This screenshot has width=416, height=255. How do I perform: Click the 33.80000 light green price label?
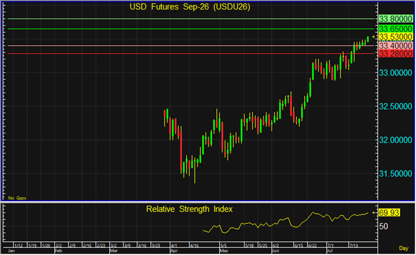[x=395, y=19]
